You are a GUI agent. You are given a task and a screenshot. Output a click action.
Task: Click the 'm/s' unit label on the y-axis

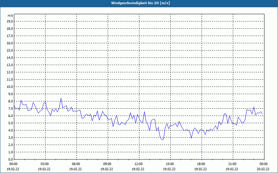[x=10, y=16]
